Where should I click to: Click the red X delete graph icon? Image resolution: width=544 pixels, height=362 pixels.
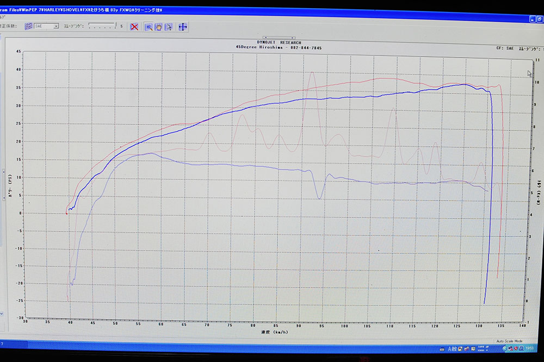point(134,26)
